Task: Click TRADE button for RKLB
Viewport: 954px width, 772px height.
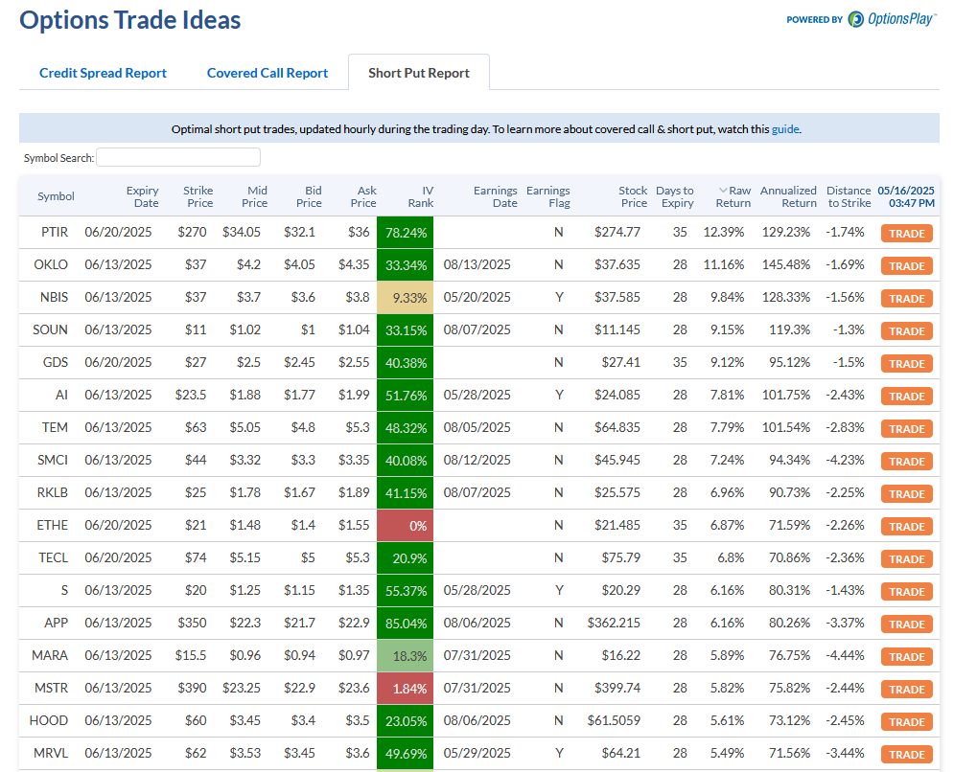Action: tap(907, 493)
